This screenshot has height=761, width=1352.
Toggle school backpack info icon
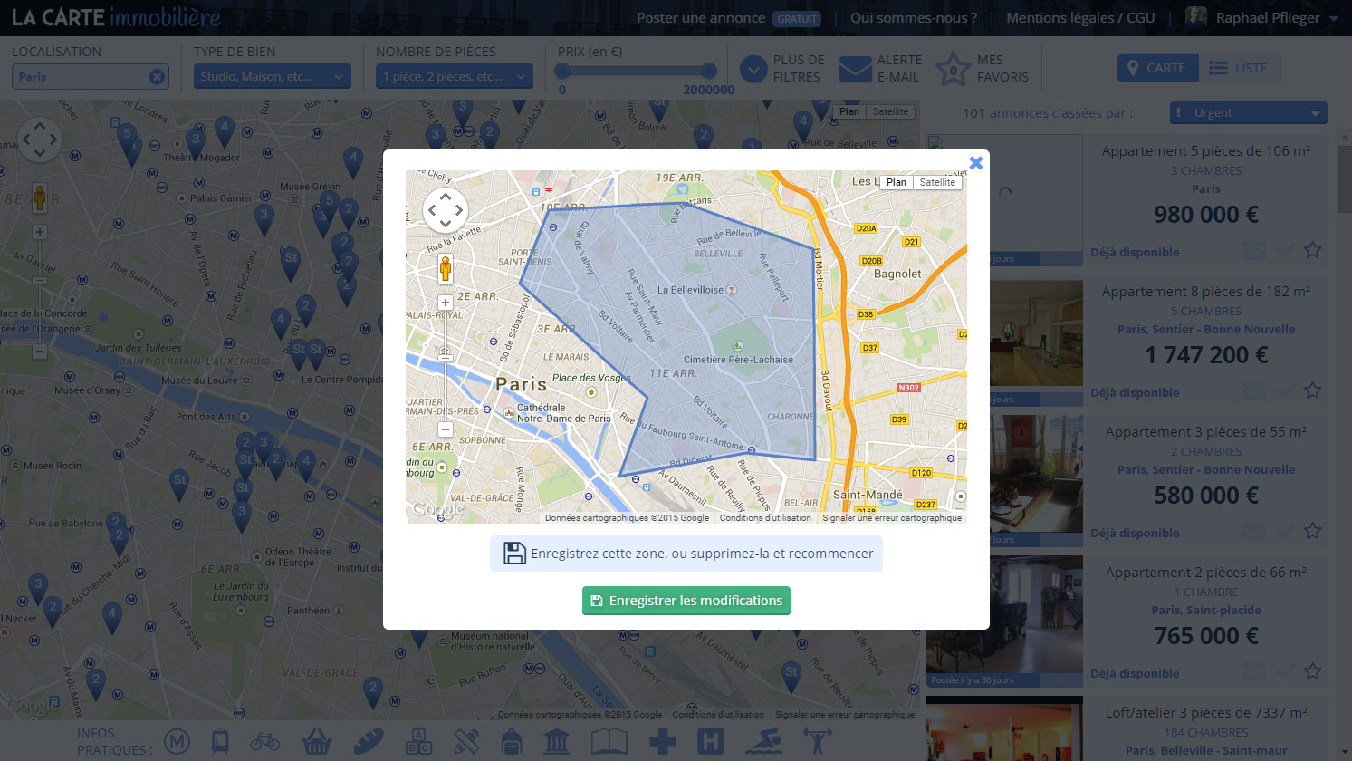coord(512,742)
